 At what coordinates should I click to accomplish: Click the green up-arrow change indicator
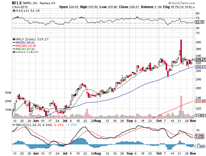click(194, 7)
